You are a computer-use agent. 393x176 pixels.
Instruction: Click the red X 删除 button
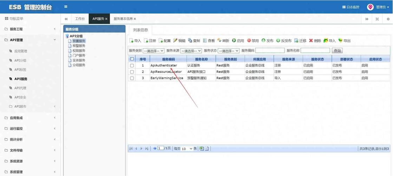315,41
